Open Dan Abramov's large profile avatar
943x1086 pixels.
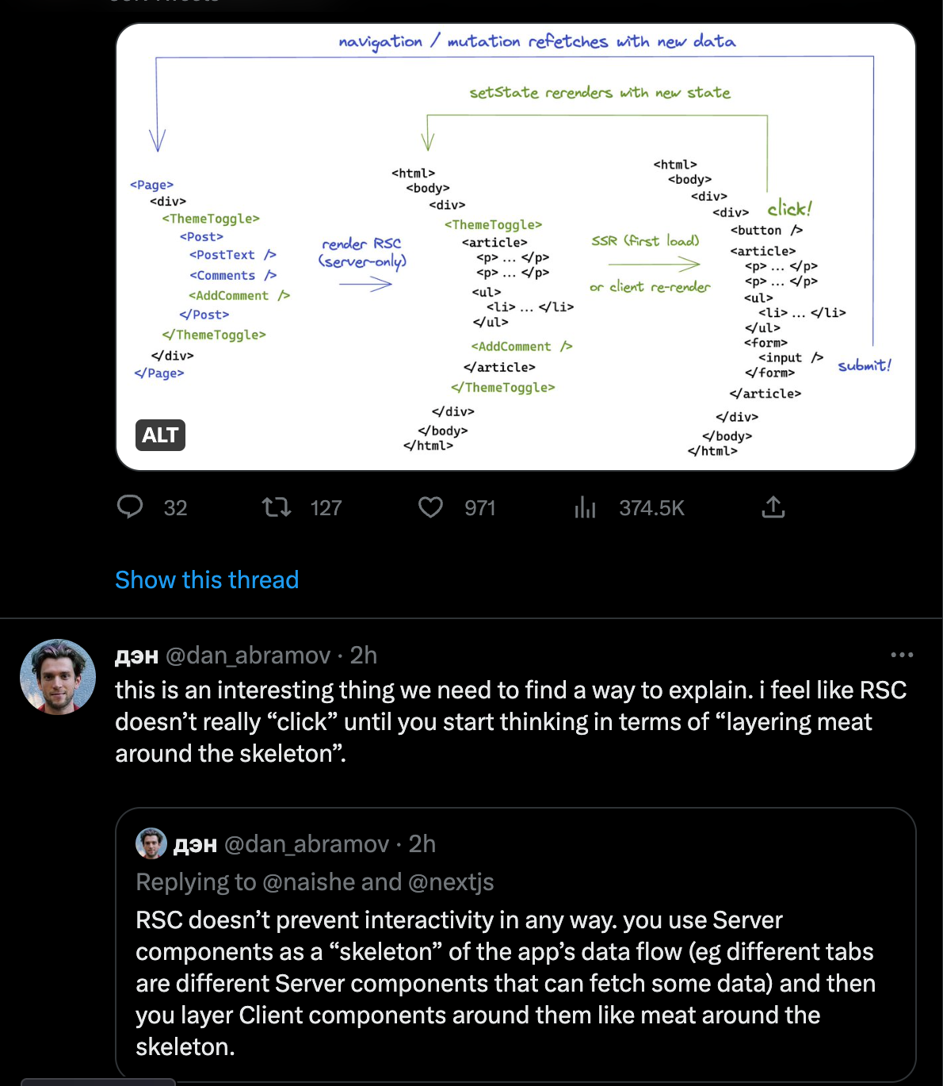[58, 677]
